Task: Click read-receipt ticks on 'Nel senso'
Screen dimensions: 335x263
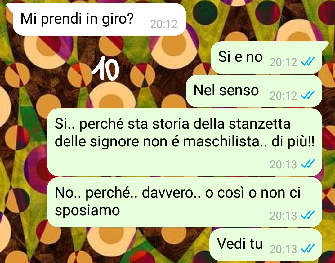Action: pos(308,95)
